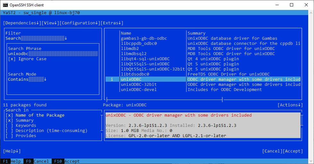Click 'Includes for ODBC Development' summary text
Image resolution: width=314 pixels, height=164 pixels.
click(225, 90)
